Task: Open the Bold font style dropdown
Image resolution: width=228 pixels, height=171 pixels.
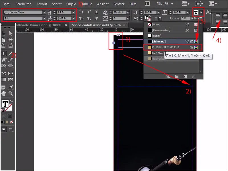Action: (x=44, y=19)
